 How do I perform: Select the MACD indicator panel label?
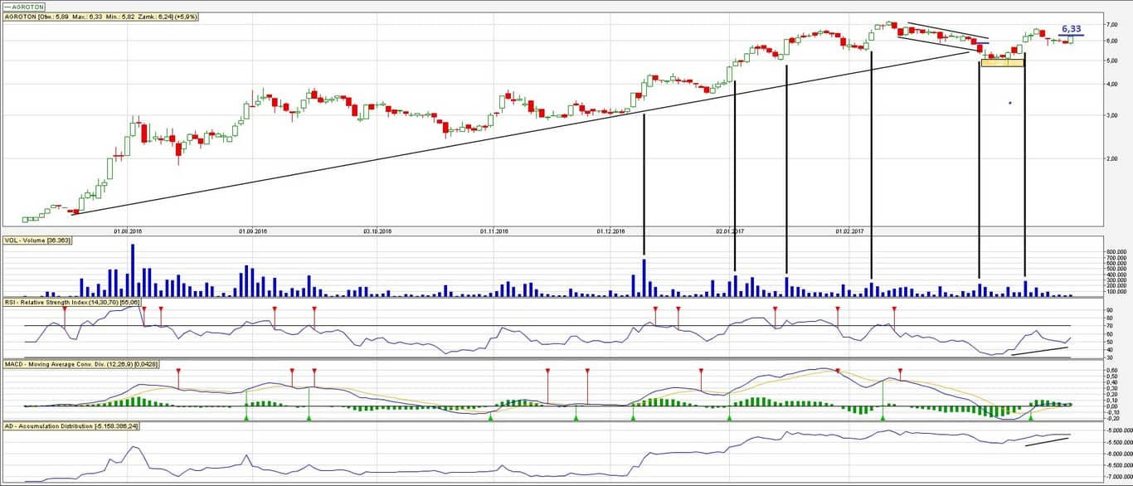pyautogui.click(x=81, y=364)
